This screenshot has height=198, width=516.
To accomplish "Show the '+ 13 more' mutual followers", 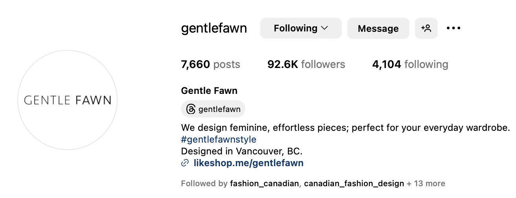I will (426, 183).
